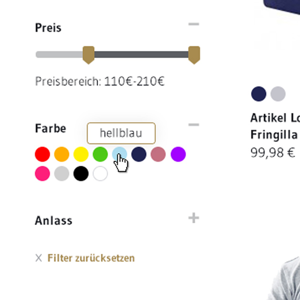The image size is (300, 300).
Task: Select the yellow color filter swatch
Action: pyautogui.click(x=81, y=154)
